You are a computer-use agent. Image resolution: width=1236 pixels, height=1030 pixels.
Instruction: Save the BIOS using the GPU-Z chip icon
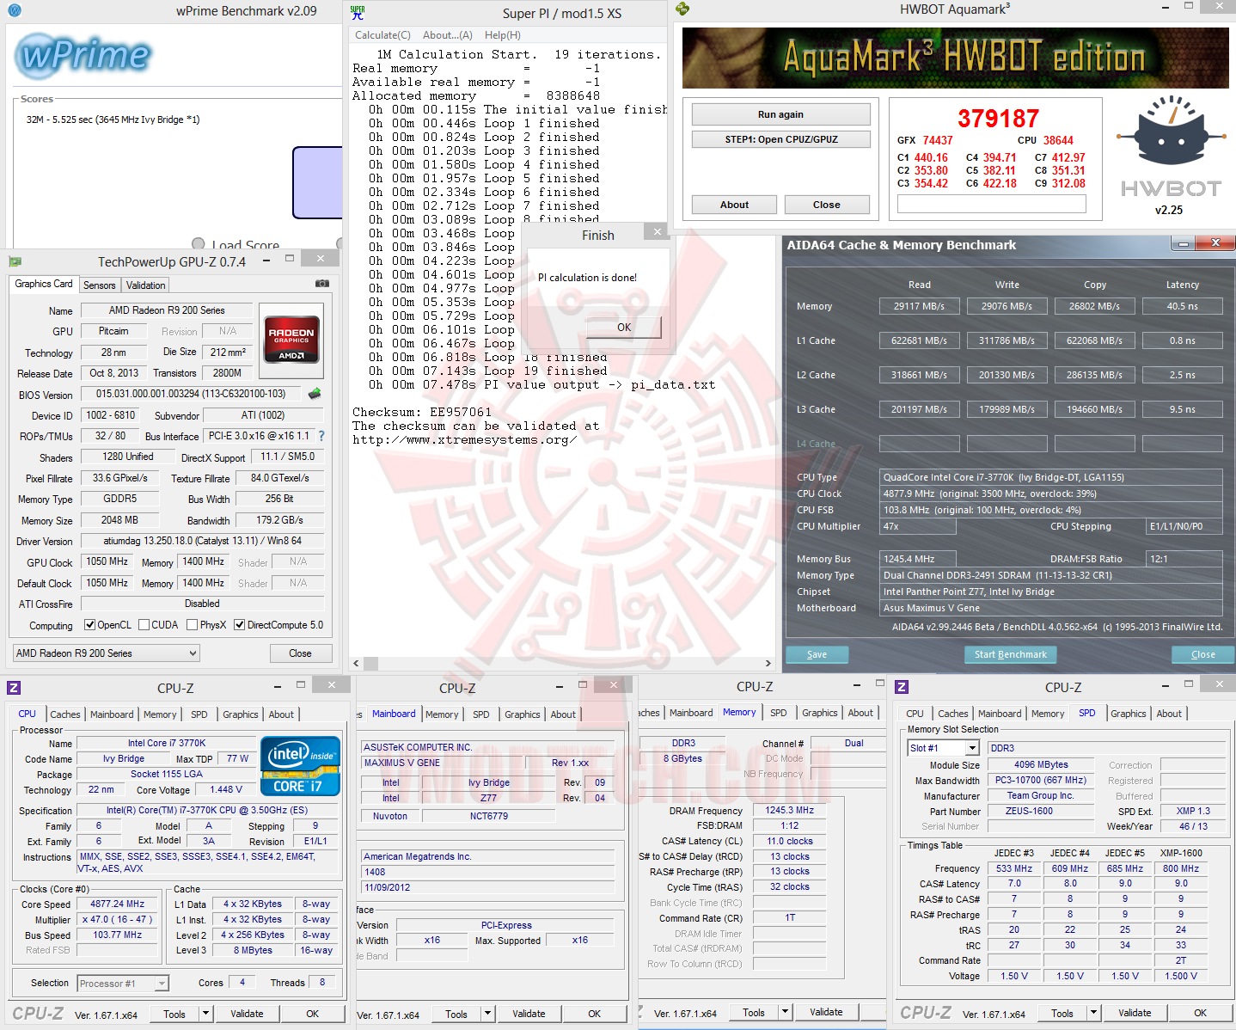click(x=315, y=394)
